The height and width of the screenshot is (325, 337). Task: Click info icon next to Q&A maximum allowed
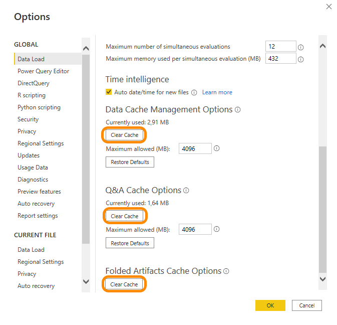217,230
